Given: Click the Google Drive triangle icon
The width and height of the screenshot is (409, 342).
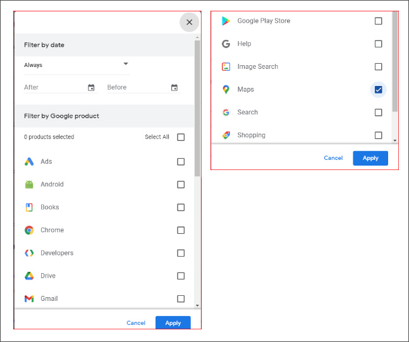Looking at the screenshot, I should pos(29,276).
